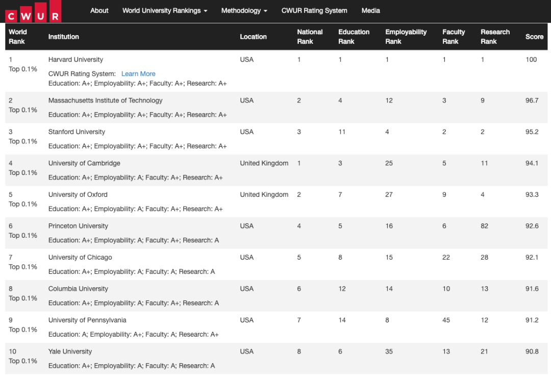Click Harvard's score of 100
The image size is (551, 378).
pyautogui.click(x=531, y=59)
